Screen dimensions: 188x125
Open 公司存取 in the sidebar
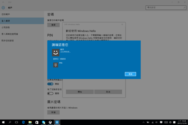tap(22, 28)
